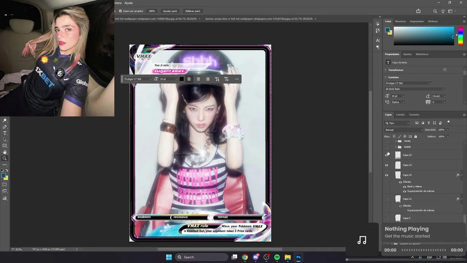Expand the NAME layer group

[x=396, y=147]
